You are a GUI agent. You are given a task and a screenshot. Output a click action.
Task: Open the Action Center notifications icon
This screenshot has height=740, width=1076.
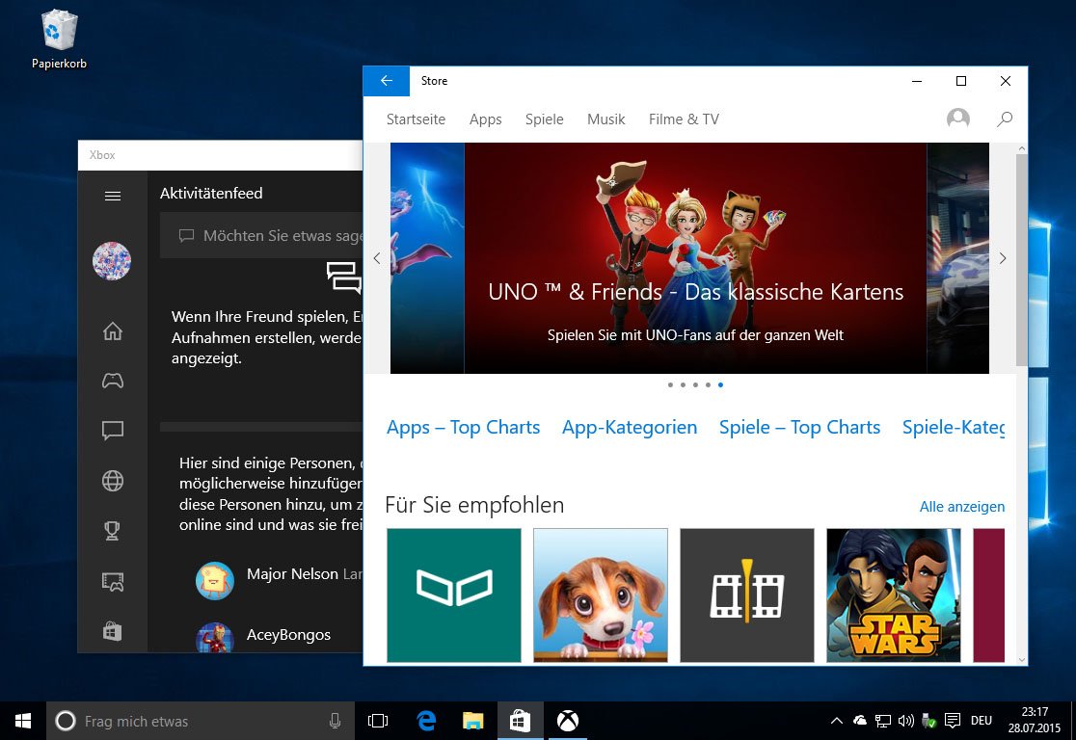(952, 721)
